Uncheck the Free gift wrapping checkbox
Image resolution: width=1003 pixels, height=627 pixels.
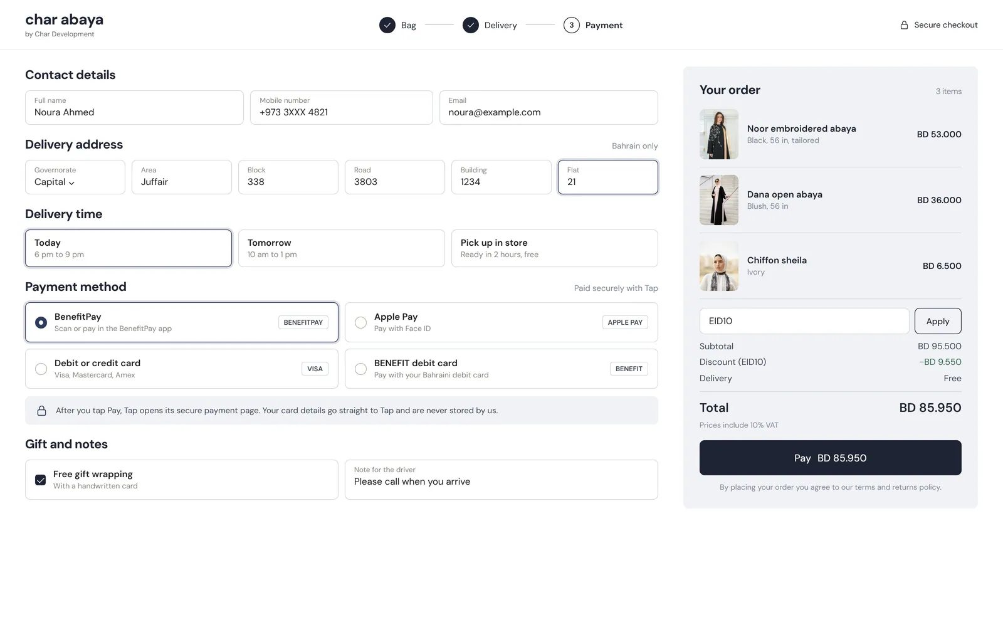pos(41,480)
